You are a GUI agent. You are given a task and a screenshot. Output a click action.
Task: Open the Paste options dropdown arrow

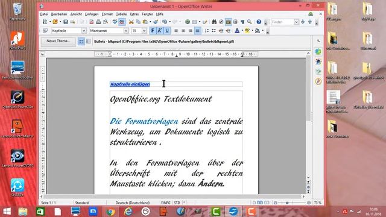(x=150, y=22)
